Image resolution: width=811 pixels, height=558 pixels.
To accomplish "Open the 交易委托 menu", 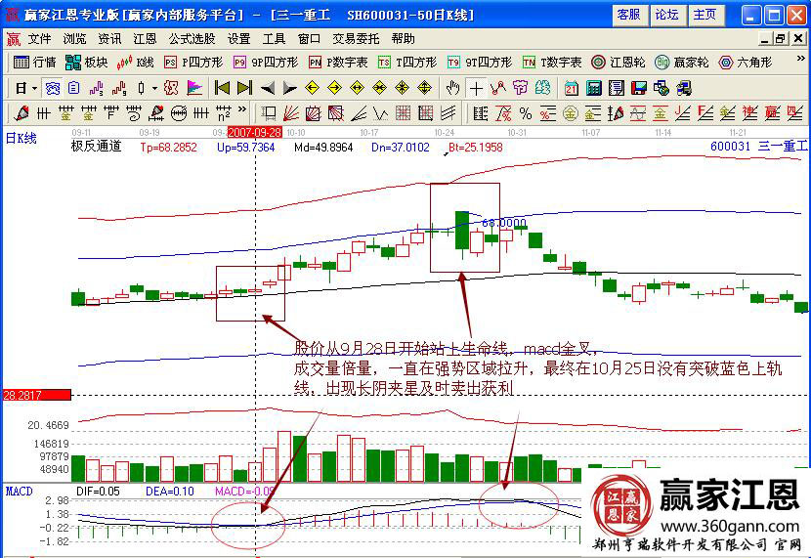I will point(358,39).
